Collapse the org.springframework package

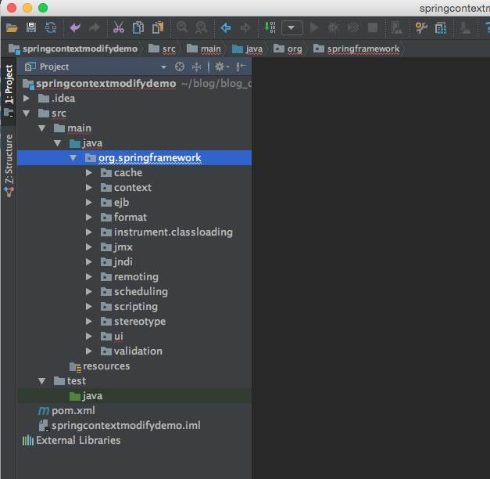73,158
